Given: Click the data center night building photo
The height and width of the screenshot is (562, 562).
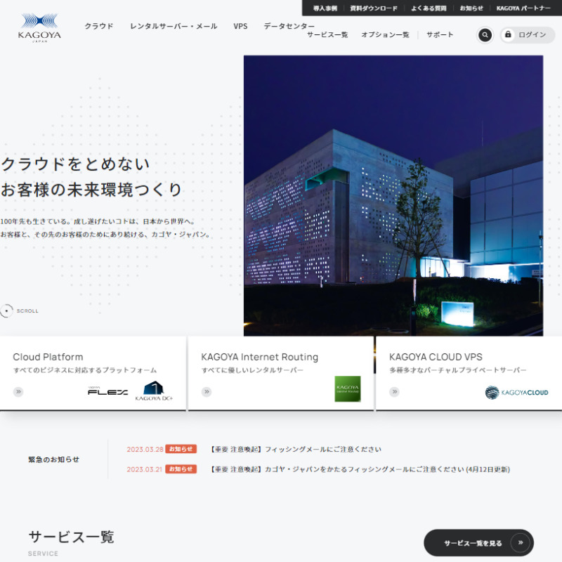Looking at the screenshot, I should tap(393, 195).
